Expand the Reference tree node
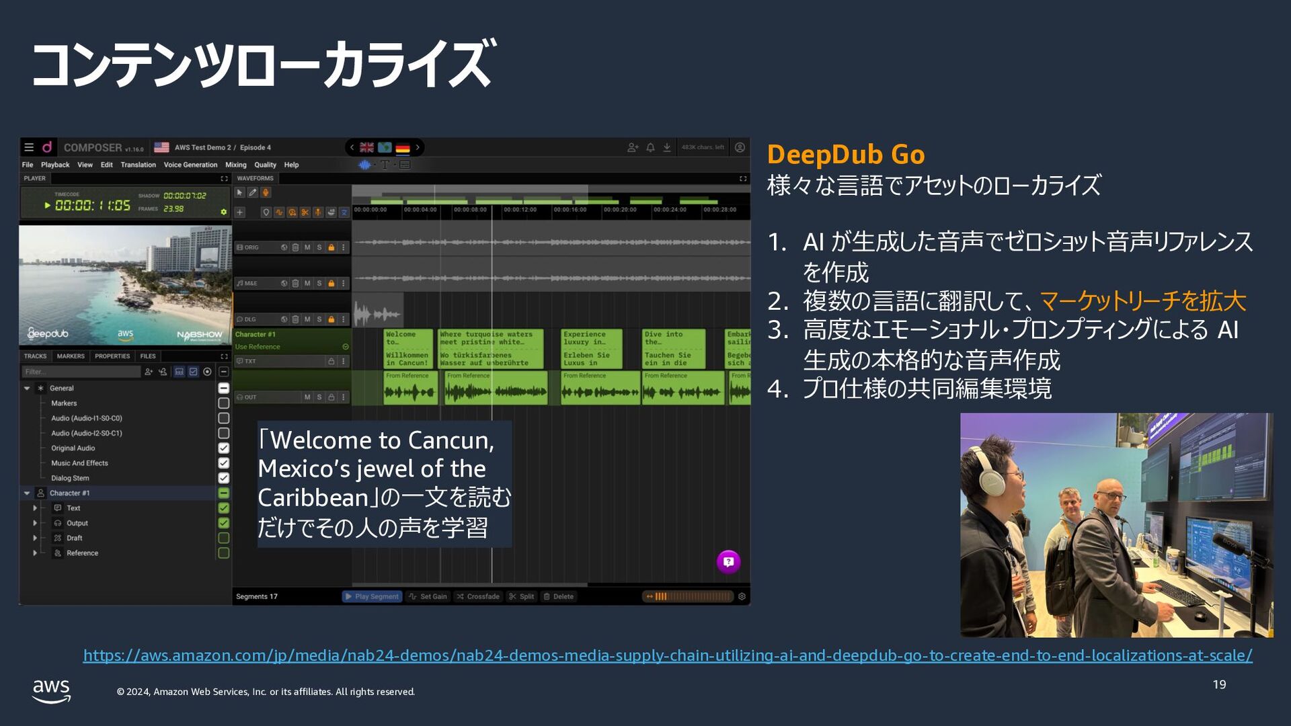 click(x=35, y=553)
